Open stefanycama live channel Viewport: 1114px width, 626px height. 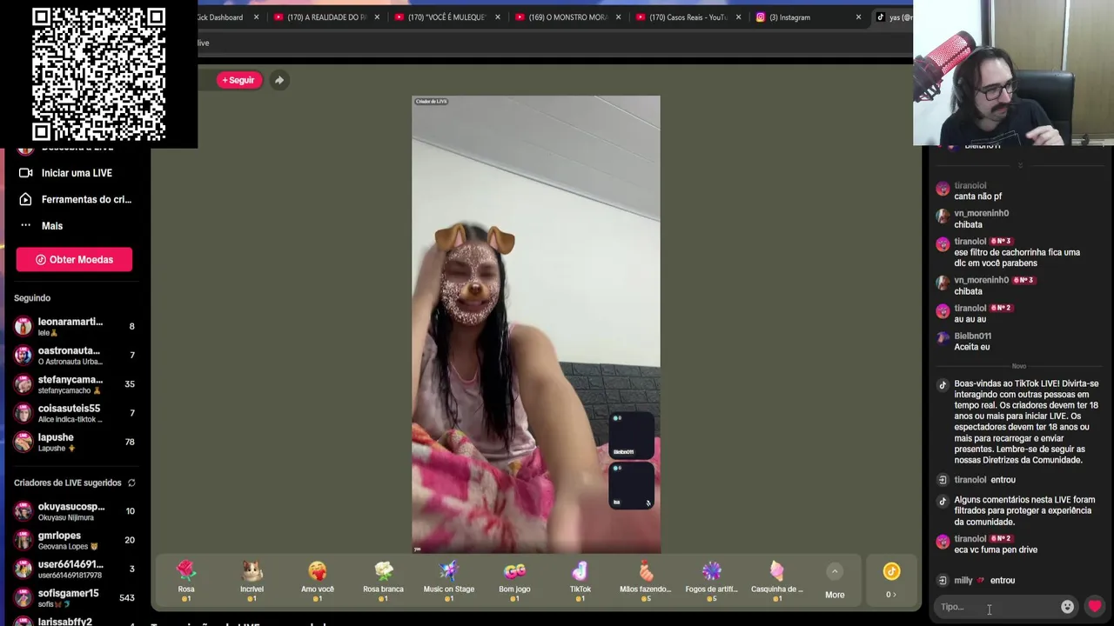[75, 384]
